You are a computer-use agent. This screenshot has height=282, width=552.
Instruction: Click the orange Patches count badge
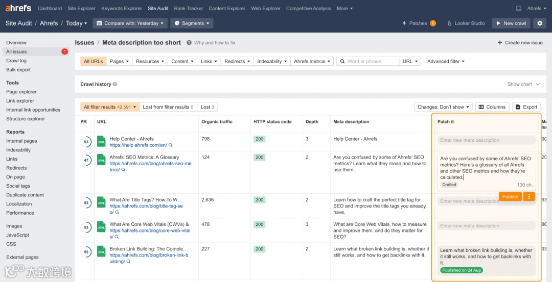(x=433, y=23)
